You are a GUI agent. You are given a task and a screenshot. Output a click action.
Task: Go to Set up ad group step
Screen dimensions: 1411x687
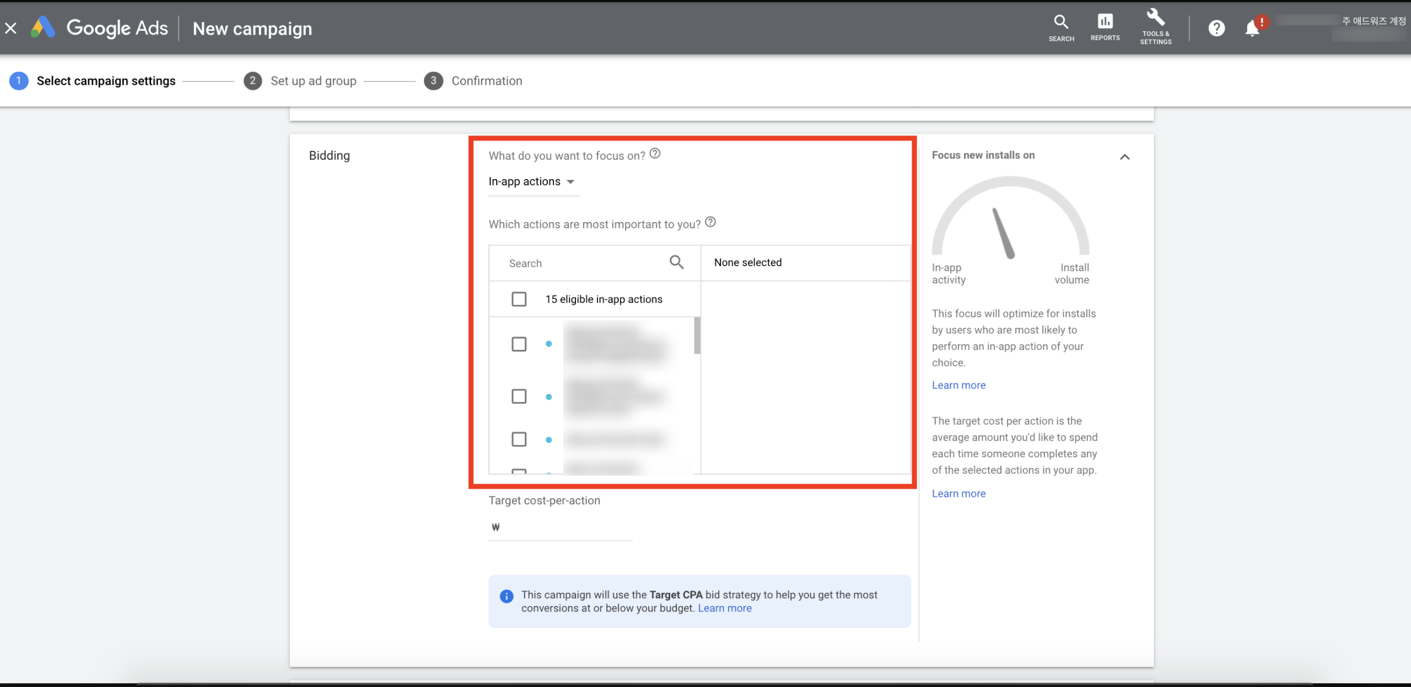(x=313, y=81)
